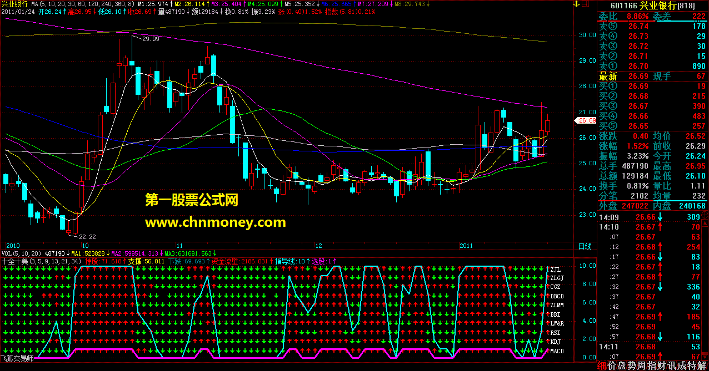
Task: Click the 外盘 247022 value
Action: point(635,206)
